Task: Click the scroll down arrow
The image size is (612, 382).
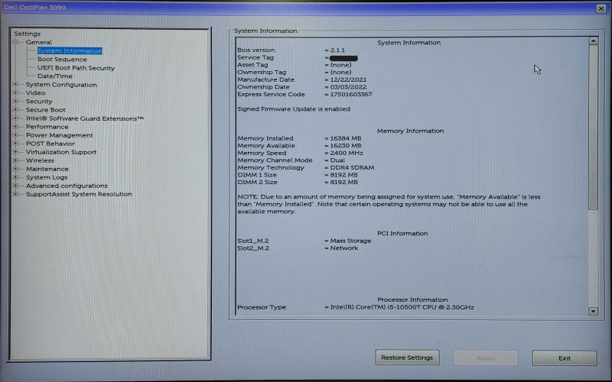Action: [x=594, y=311]
